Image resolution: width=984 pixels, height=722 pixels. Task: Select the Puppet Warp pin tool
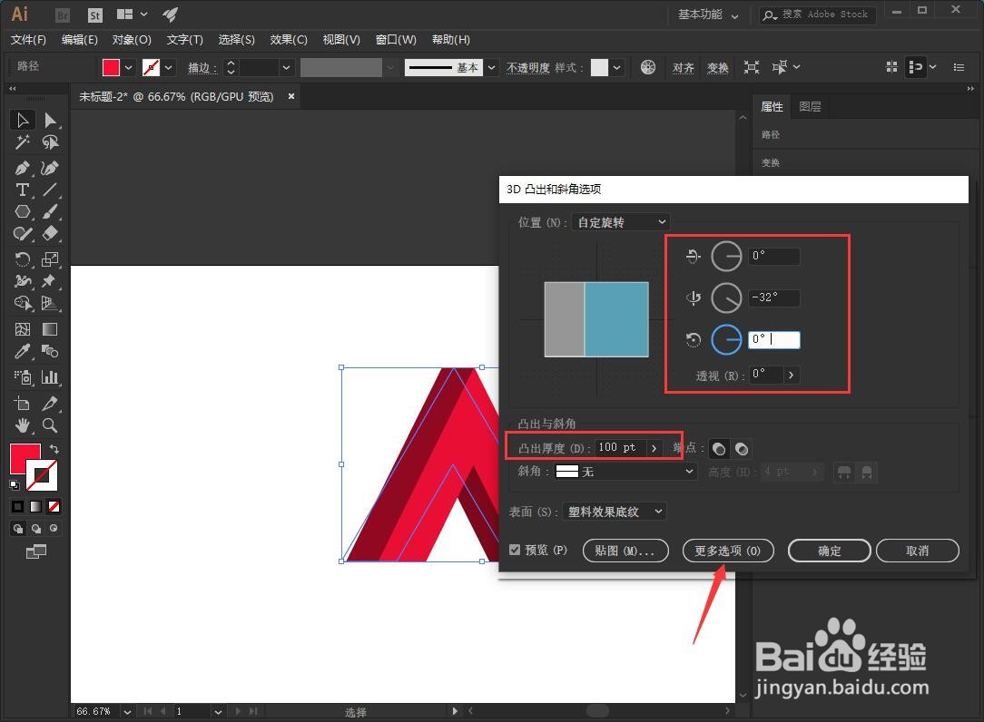(50, 281)
